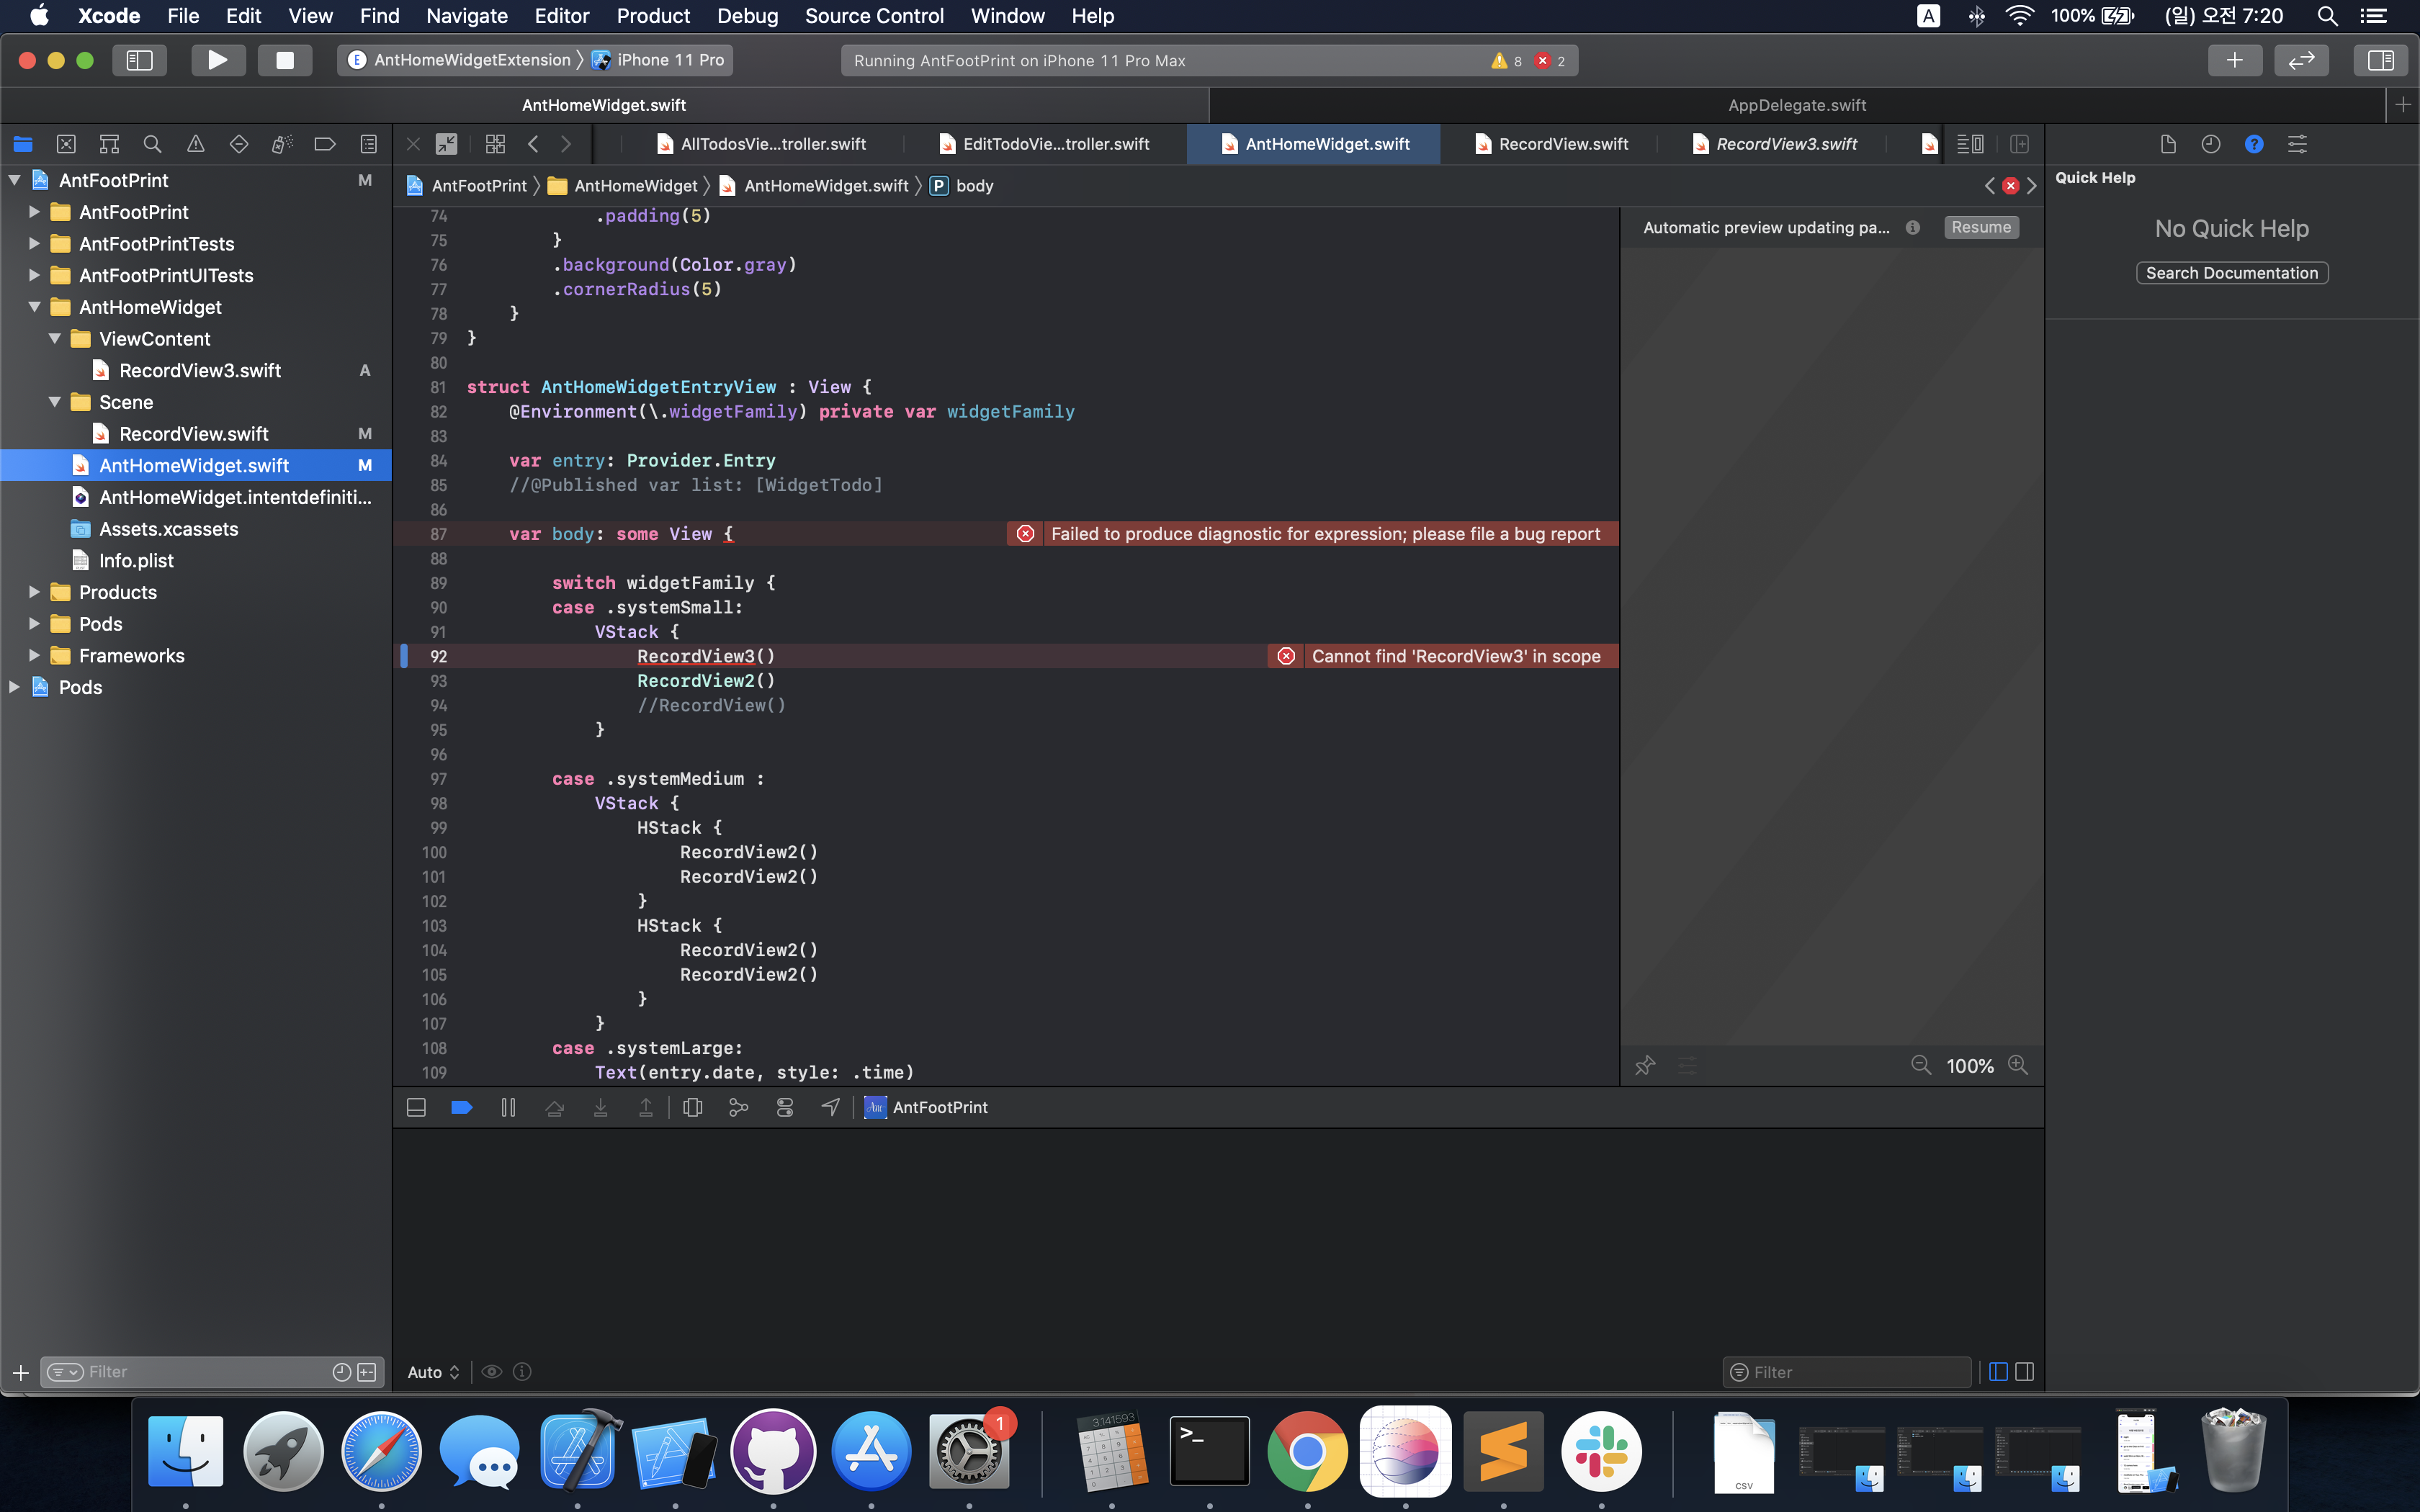Viewport: 2420px width, 1512px height.
Task: Toggle the Navigator panel visibility
Action: [139, 60]
